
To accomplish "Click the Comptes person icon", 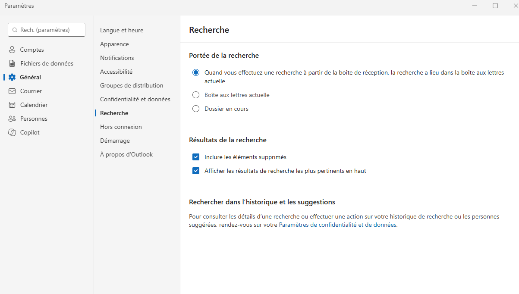I will coord(12,50).
